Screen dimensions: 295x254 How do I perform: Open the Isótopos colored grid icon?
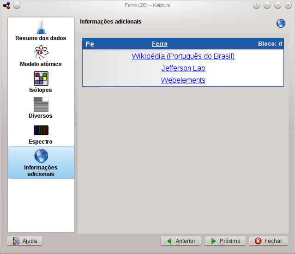pyautogui.click(x=41, y=79)
